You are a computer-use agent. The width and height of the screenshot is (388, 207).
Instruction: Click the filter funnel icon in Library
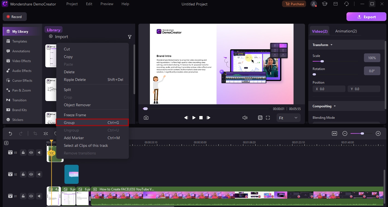point(130,37)
